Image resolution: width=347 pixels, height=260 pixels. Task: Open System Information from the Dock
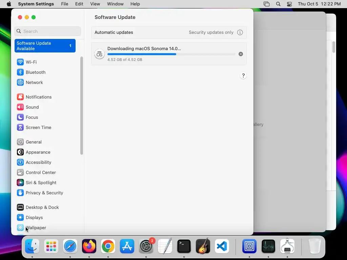tap(287, 246)
